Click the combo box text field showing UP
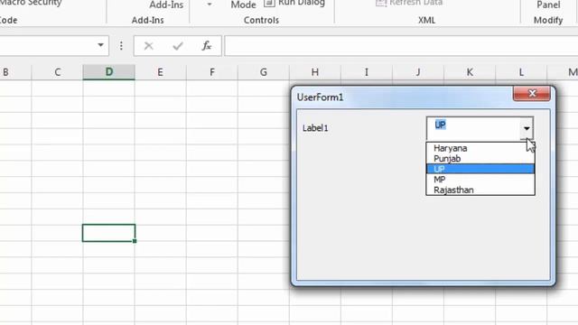 pyautogui.click(x=473, y=128)
